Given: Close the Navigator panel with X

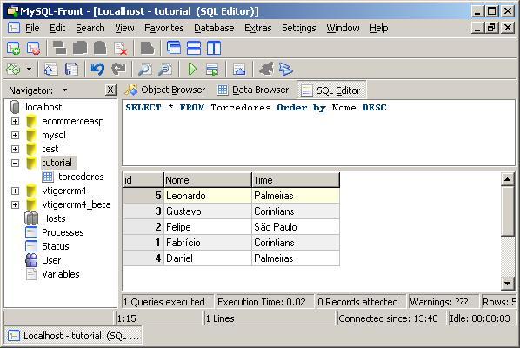Looking at the screenshot, I should [110, 90].
